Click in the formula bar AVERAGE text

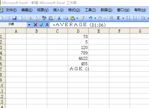click(71, 25)
